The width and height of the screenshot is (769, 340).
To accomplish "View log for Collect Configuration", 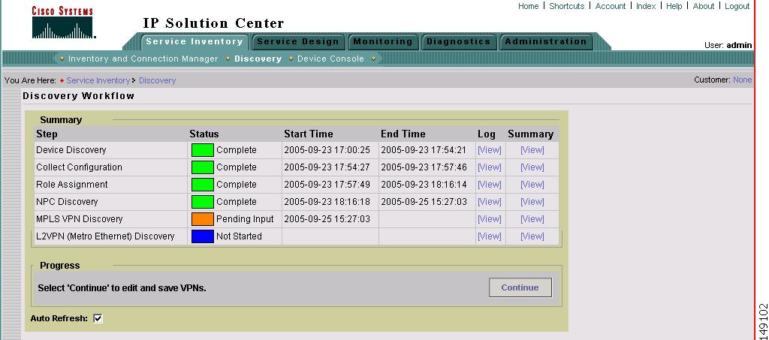I will pos(490,167).
